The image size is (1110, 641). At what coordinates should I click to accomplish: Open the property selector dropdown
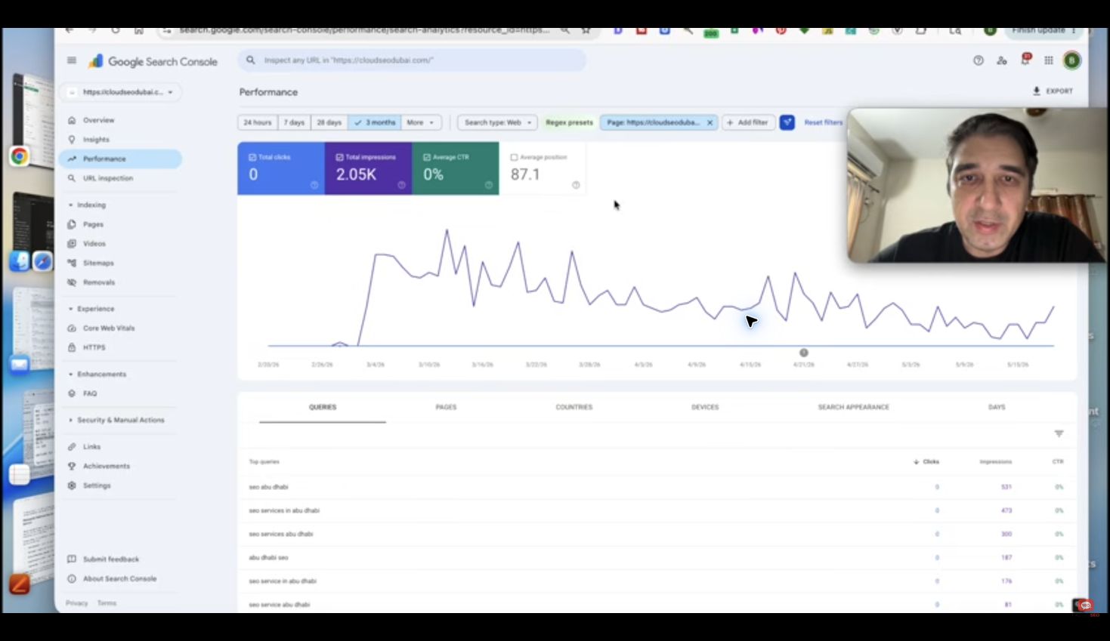(121, 92)
